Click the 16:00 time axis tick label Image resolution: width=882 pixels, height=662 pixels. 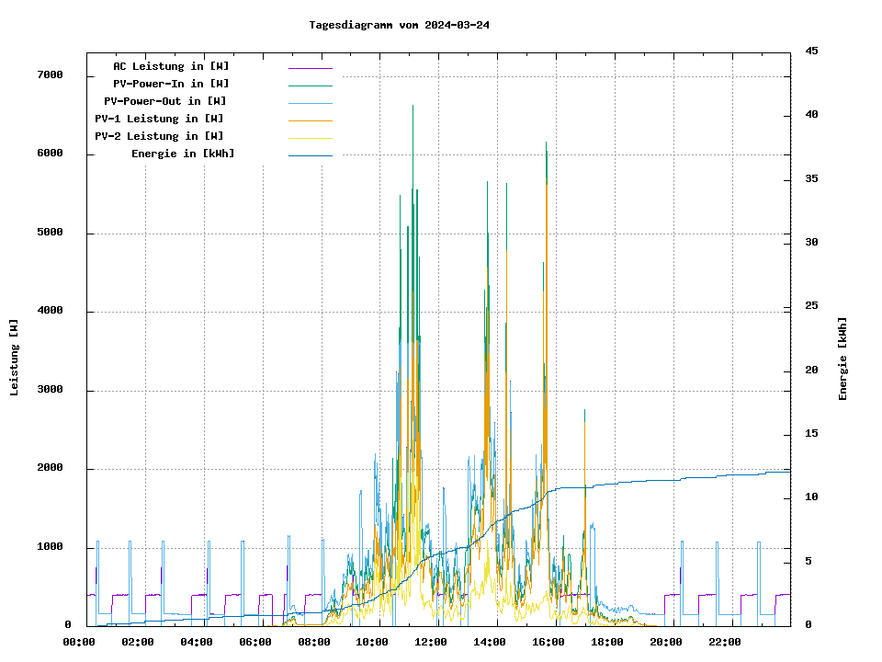[x=548, y=642]
